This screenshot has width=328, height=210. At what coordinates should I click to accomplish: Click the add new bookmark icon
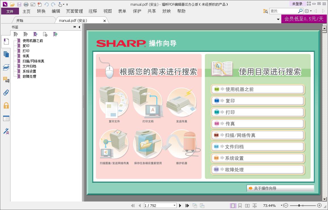26,34
